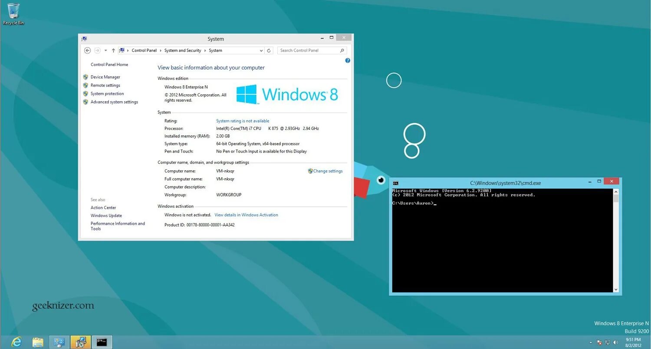Open address bar history dropdown

pyautogui.click(x=261, y=50)
